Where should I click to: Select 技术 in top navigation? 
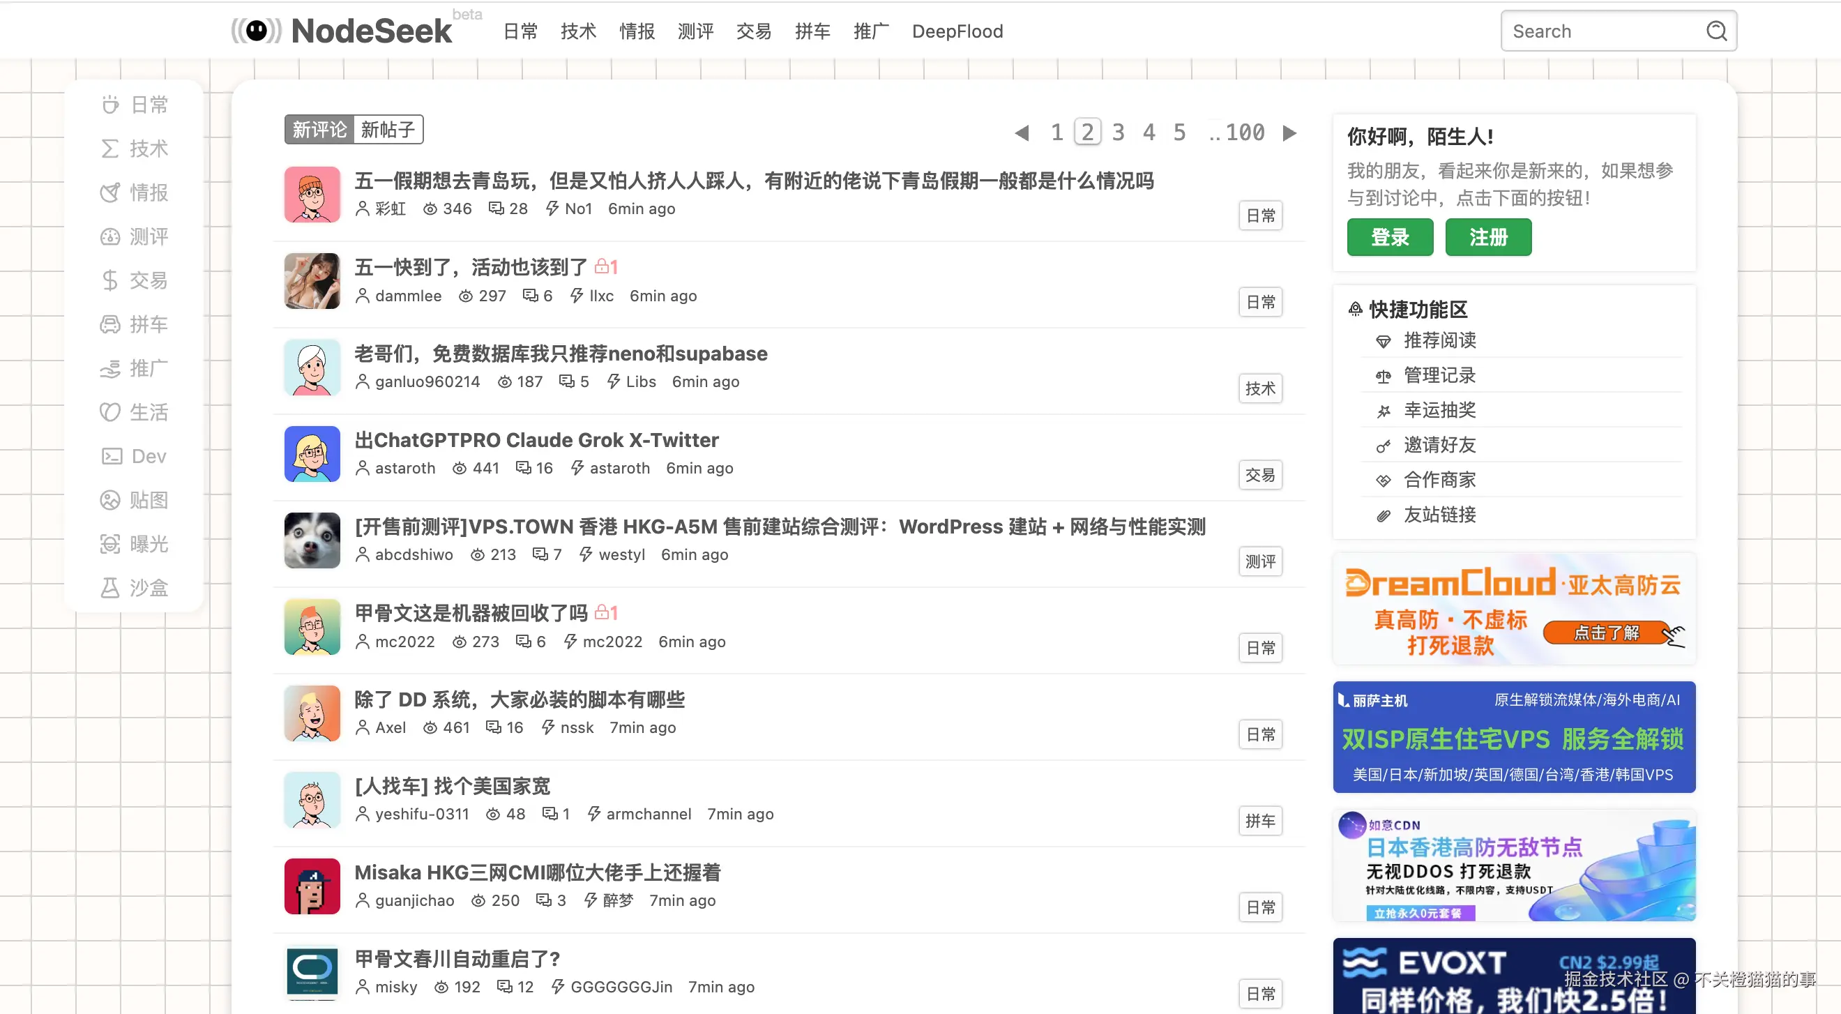(578, 31)
